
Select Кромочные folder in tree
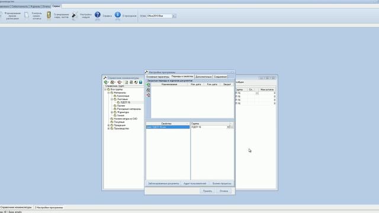tap(123, 96)
